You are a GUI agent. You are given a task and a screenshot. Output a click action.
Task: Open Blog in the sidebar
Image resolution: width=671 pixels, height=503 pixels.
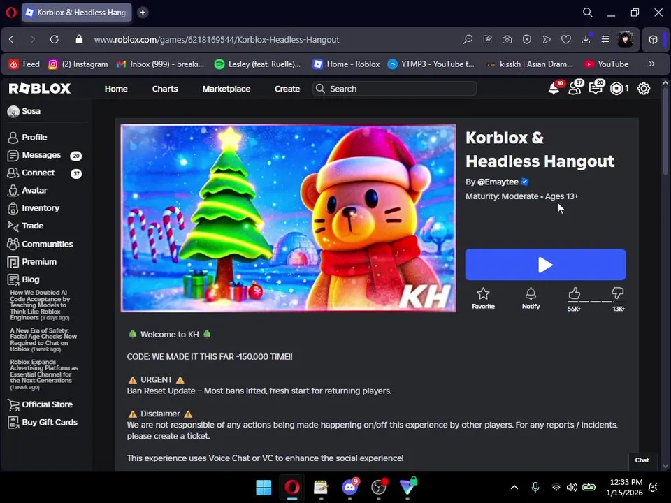tap(30, 279)
